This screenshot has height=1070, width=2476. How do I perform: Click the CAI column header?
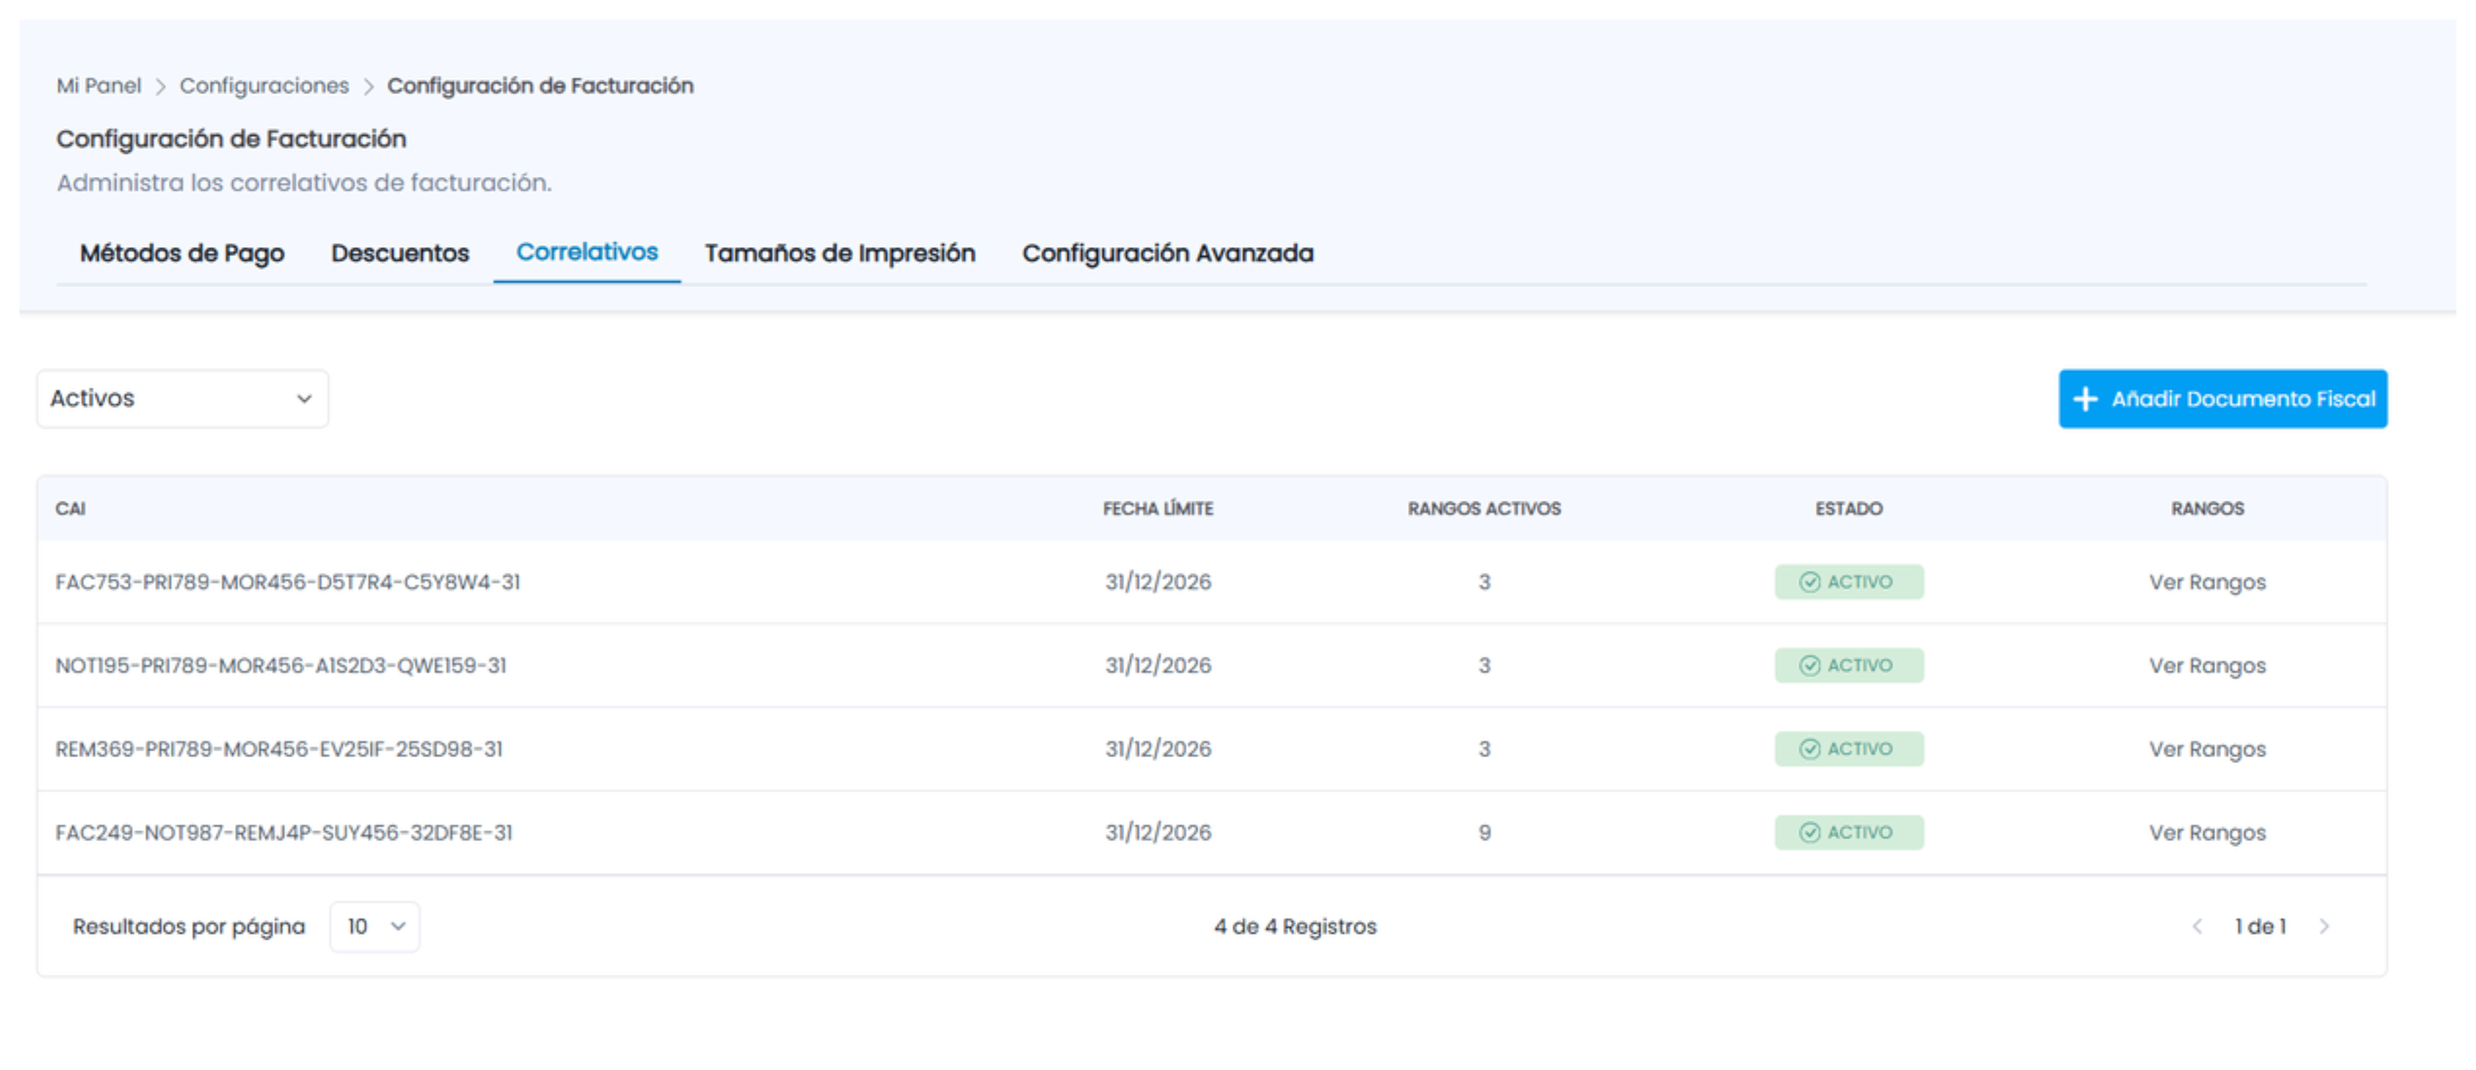click(70, 509)
